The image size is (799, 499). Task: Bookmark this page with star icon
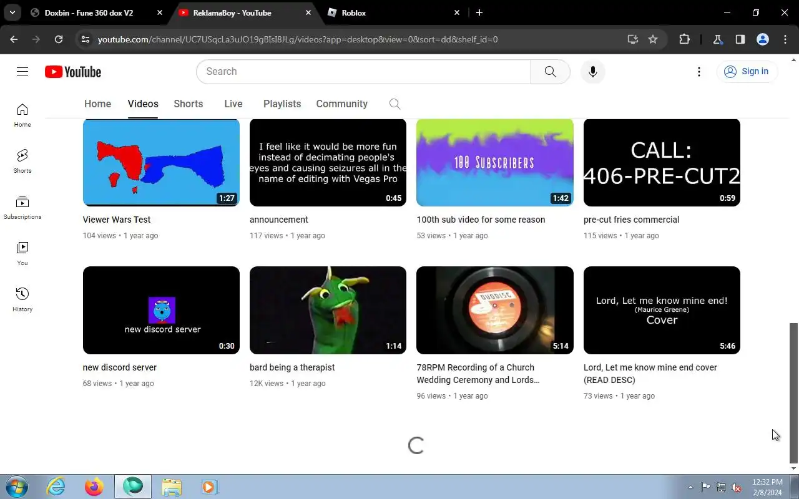[653, 39]
